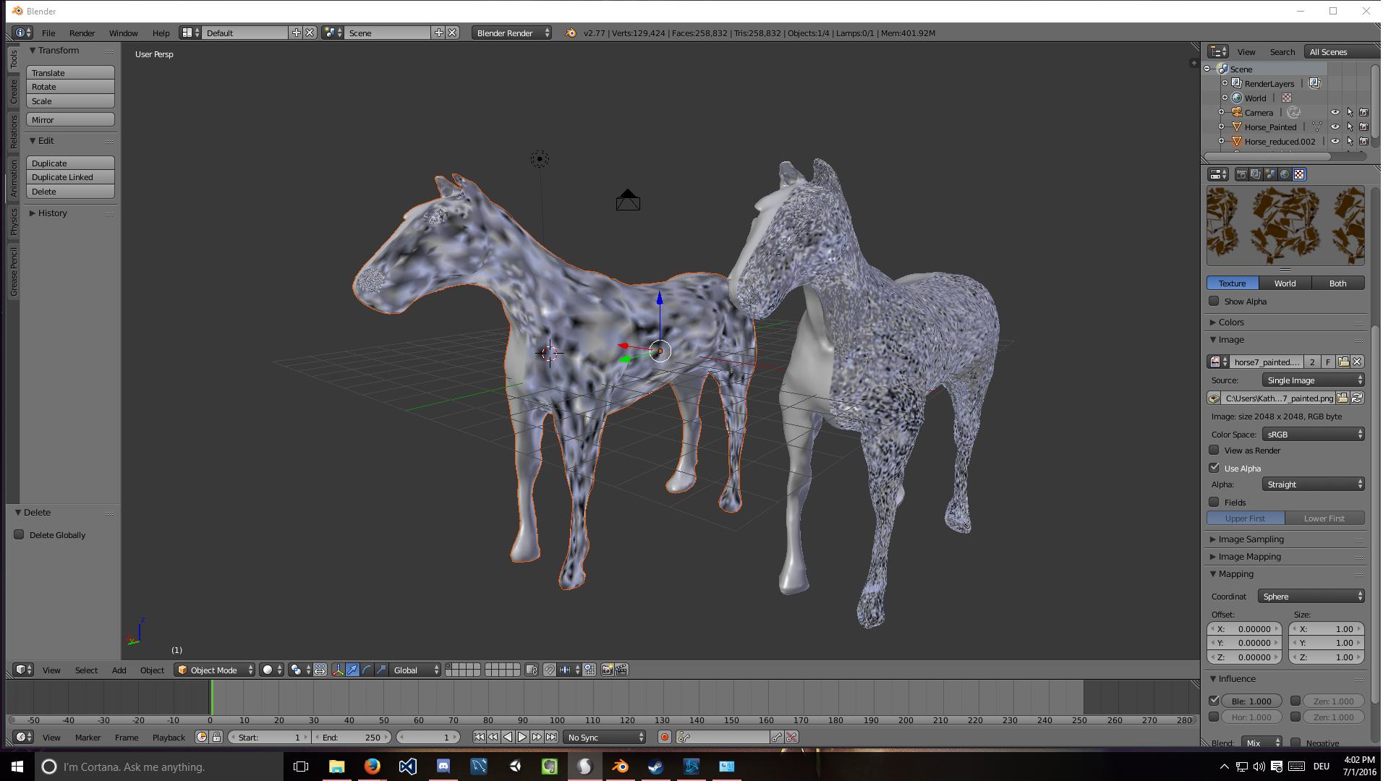The width and height of the screenshot is (1383, 781).
Task: Check the Delete Globally option
Action: (20, 535)
